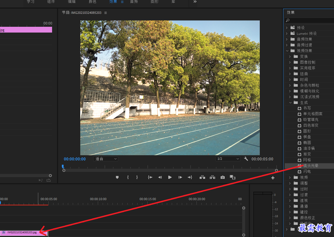334x237 pixels.
Task: Click the Mark In bracket icon
Action: click(x=128, y=177)
